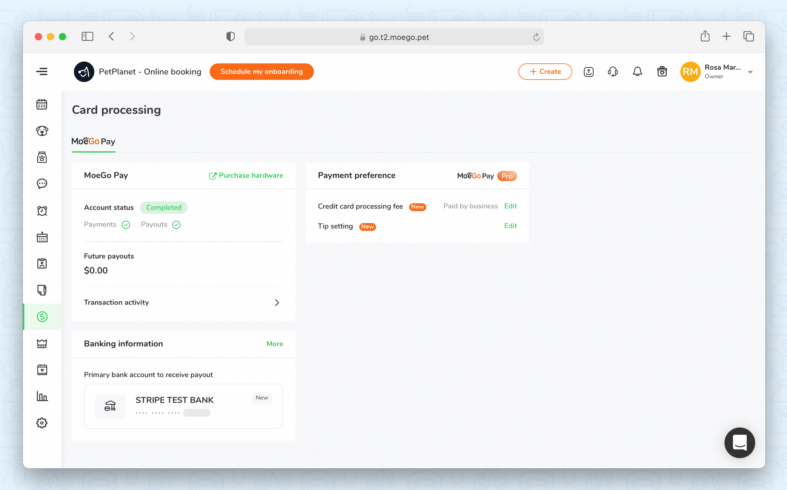This screenshot has width=787, height=490.
Task: Open the pet clients sidebar icon
Action: pos(42,131)
